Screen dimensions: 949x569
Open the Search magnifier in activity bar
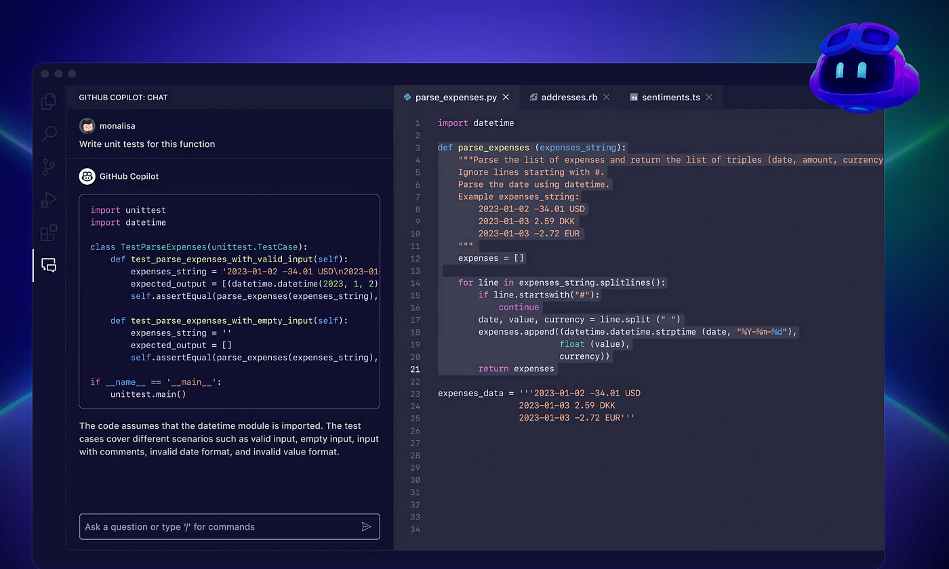[49, 133]
